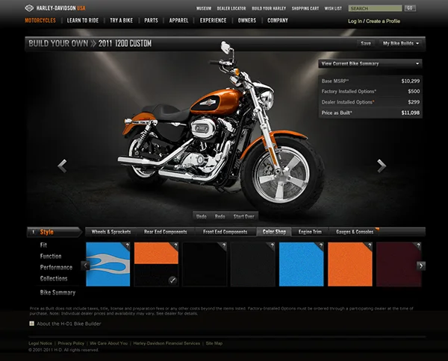Image resolution: width=448 pixels, height=361 pixels.
Task: Click the About H-D1 Bike Builder icon
Action: pyautogui.click(x=31, y=323)
